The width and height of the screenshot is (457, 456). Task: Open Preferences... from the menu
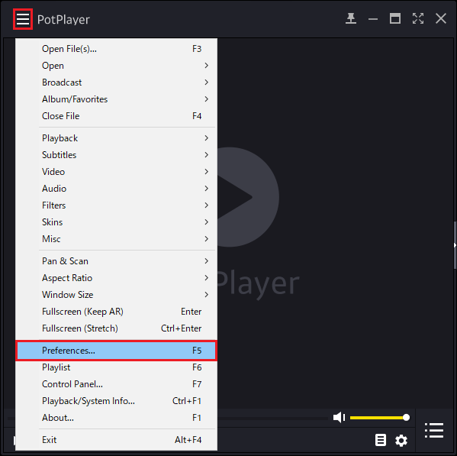(x=116, y=351)
